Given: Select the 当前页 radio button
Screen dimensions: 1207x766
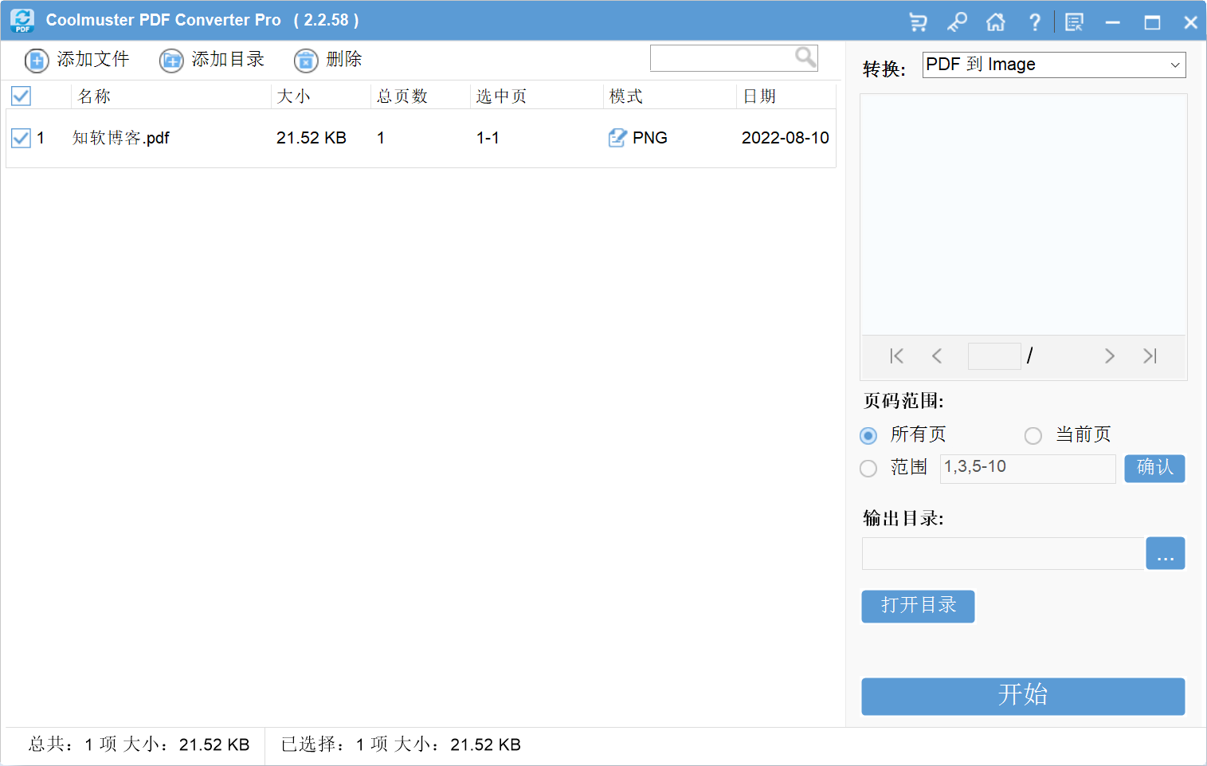Looking at the screenshot, I should click(x=1033, y=435).
